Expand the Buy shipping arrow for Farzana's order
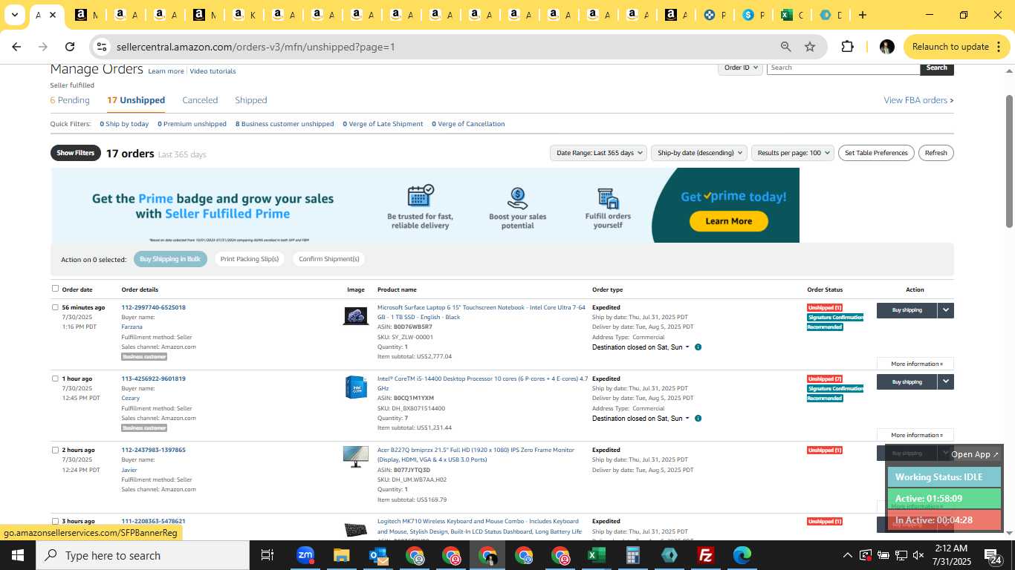1015x570 pixels. (945, 310)
